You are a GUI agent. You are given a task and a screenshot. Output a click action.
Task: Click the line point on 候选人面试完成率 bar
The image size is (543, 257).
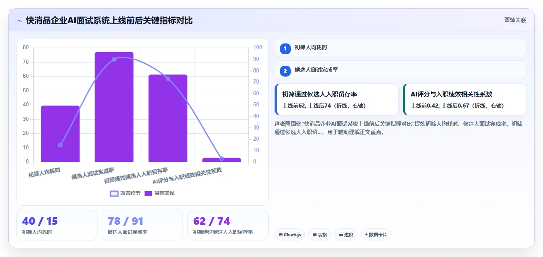point(114,59)
